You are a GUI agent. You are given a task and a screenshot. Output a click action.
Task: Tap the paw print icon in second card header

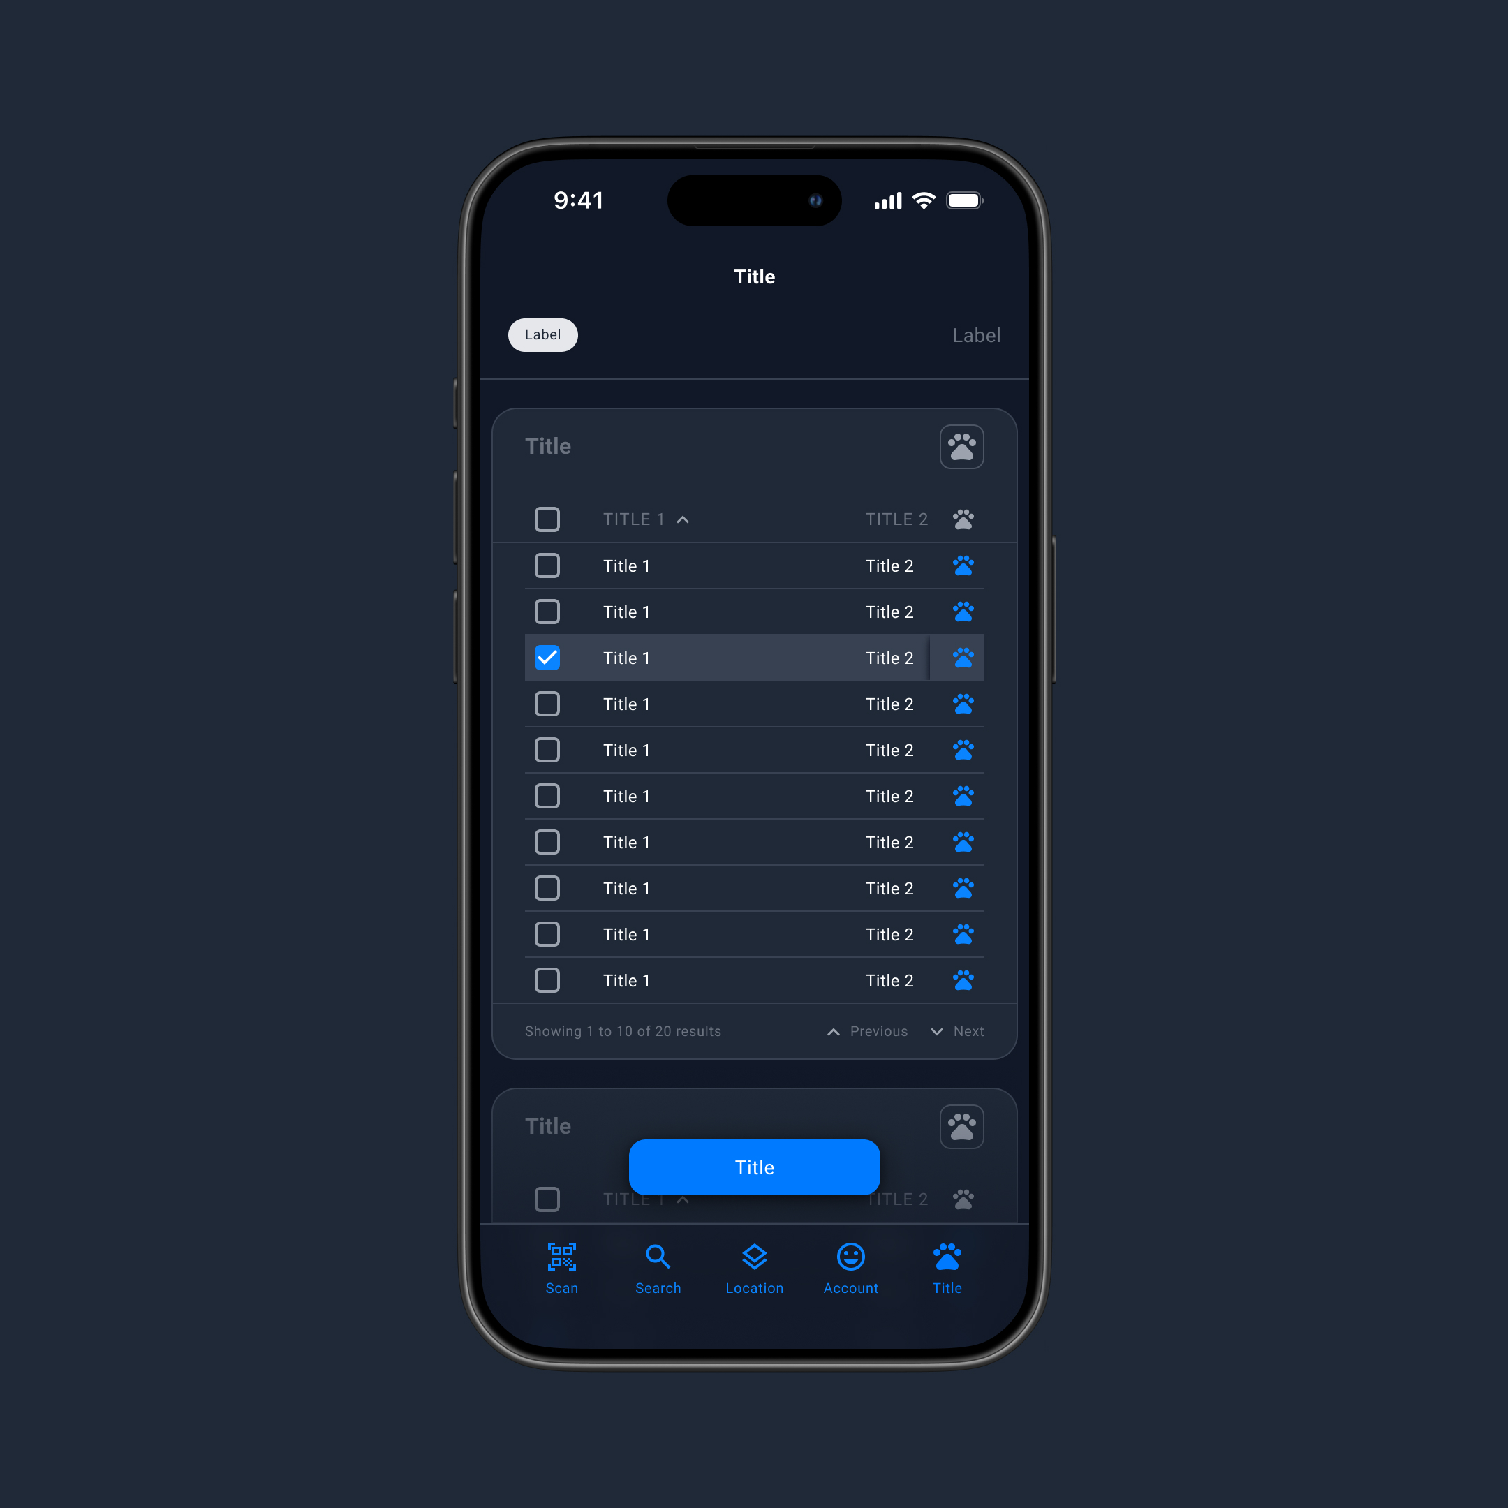(x=963, y=1125)
